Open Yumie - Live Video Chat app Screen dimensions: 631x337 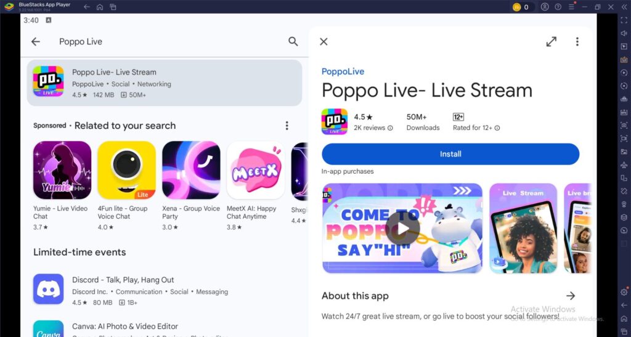point(62,186)
